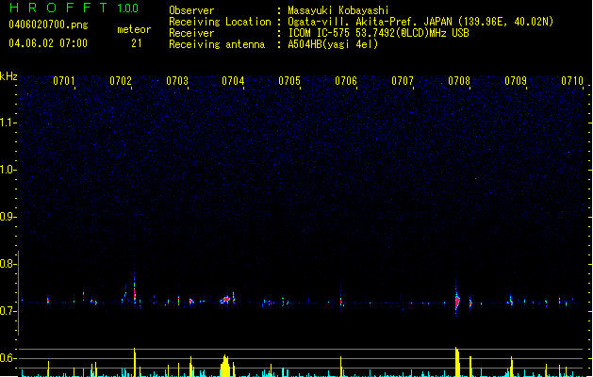
Task: Click the date stamp 04.06.02 07:00
Action: [x=48, y=43]
